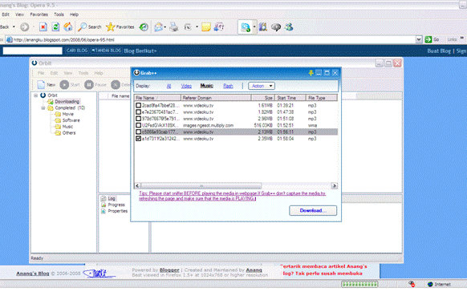This screenshot has width=467, height=300.
Task: Check the e7e23670481ac7 file checkbox
Action: click(x=138, y=112)
